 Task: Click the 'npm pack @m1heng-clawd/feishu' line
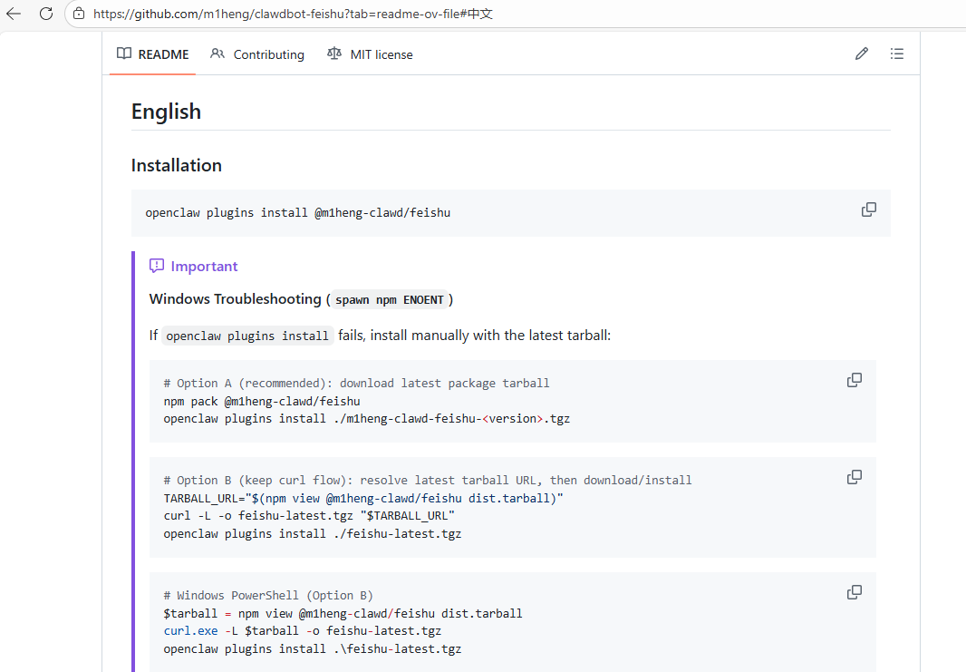click(x=262, y=401)
